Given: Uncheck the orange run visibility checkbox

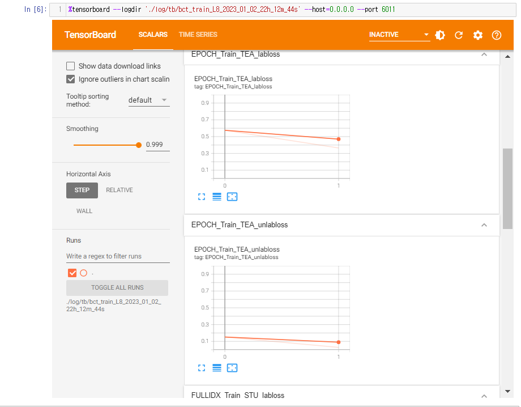Looking at the screenshot, I should coord(72,273).
